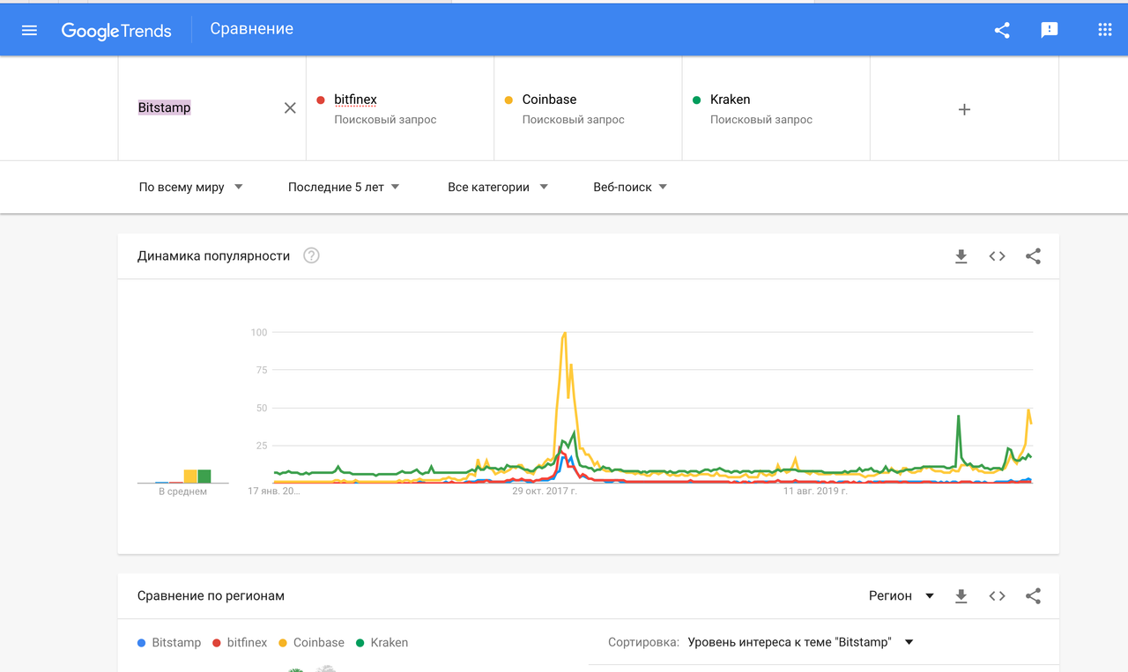Open the 'Все категории' dropdown

point(498,187)
